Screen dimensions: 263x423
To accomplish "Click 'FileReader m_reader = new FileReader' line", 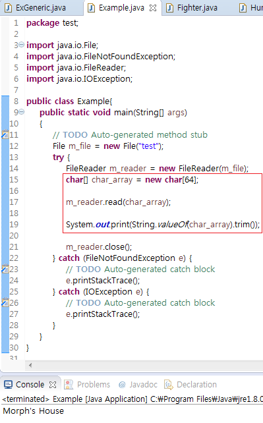I will pyautogui.click(x=158, y=169).
